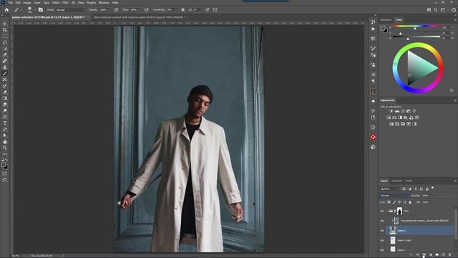
Task: Switch to the Navigator tab
Action: point(386,19)
